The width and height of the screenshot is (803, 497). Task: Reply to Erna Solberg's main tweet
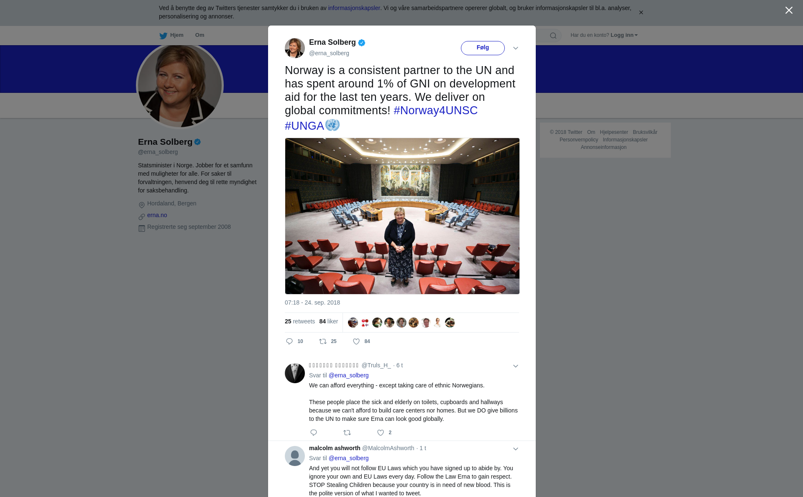coord(289,341)
